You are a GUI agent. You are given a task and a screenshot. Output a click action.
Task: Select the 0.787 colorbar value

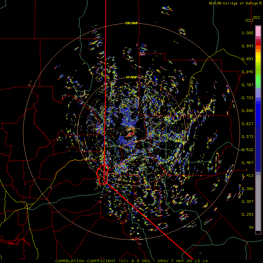pyautogui.click(x=248, y=85)
